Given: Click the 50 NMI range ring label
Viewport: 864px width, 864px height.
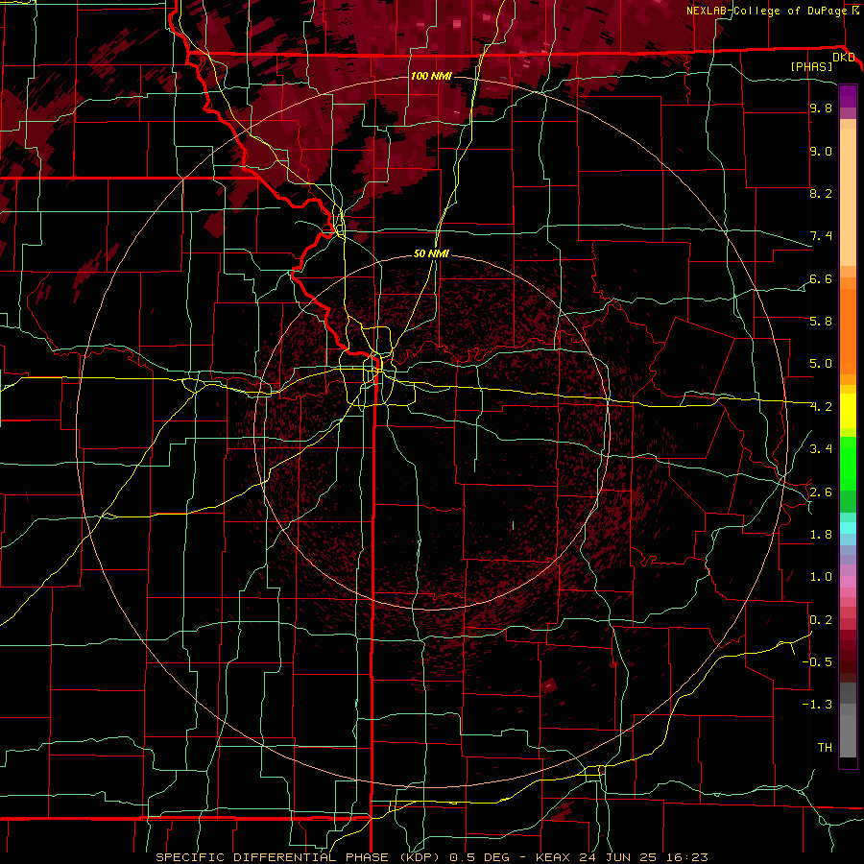Looking at the screenshot, I should [x=431, y=253].
